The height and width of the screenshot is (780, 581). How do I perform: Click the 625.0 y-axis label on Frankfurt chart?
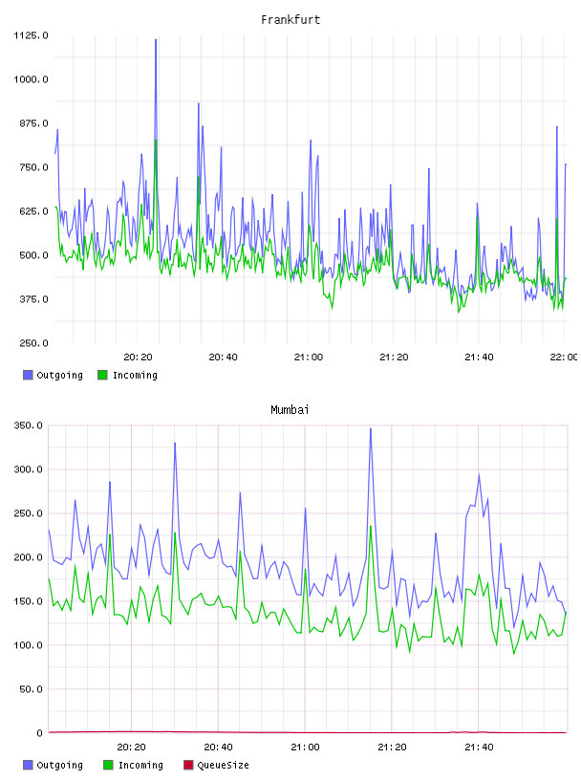(x=33, y=211)
